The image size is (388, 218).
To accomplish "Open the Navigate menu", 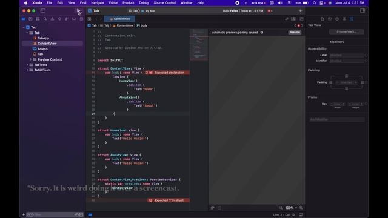I will point(98,2).
